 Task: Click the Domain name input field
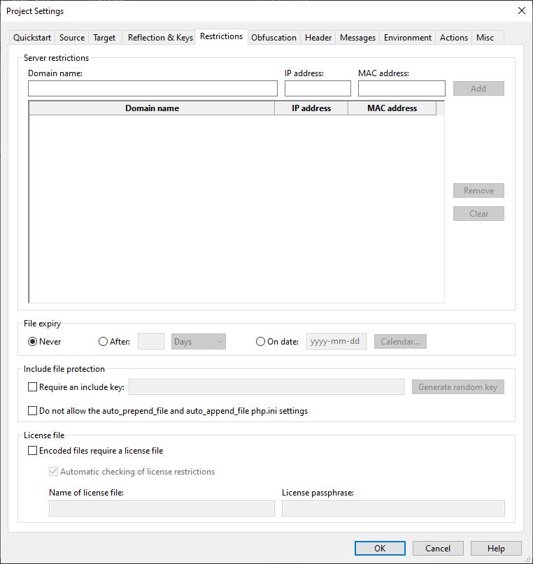152,89
